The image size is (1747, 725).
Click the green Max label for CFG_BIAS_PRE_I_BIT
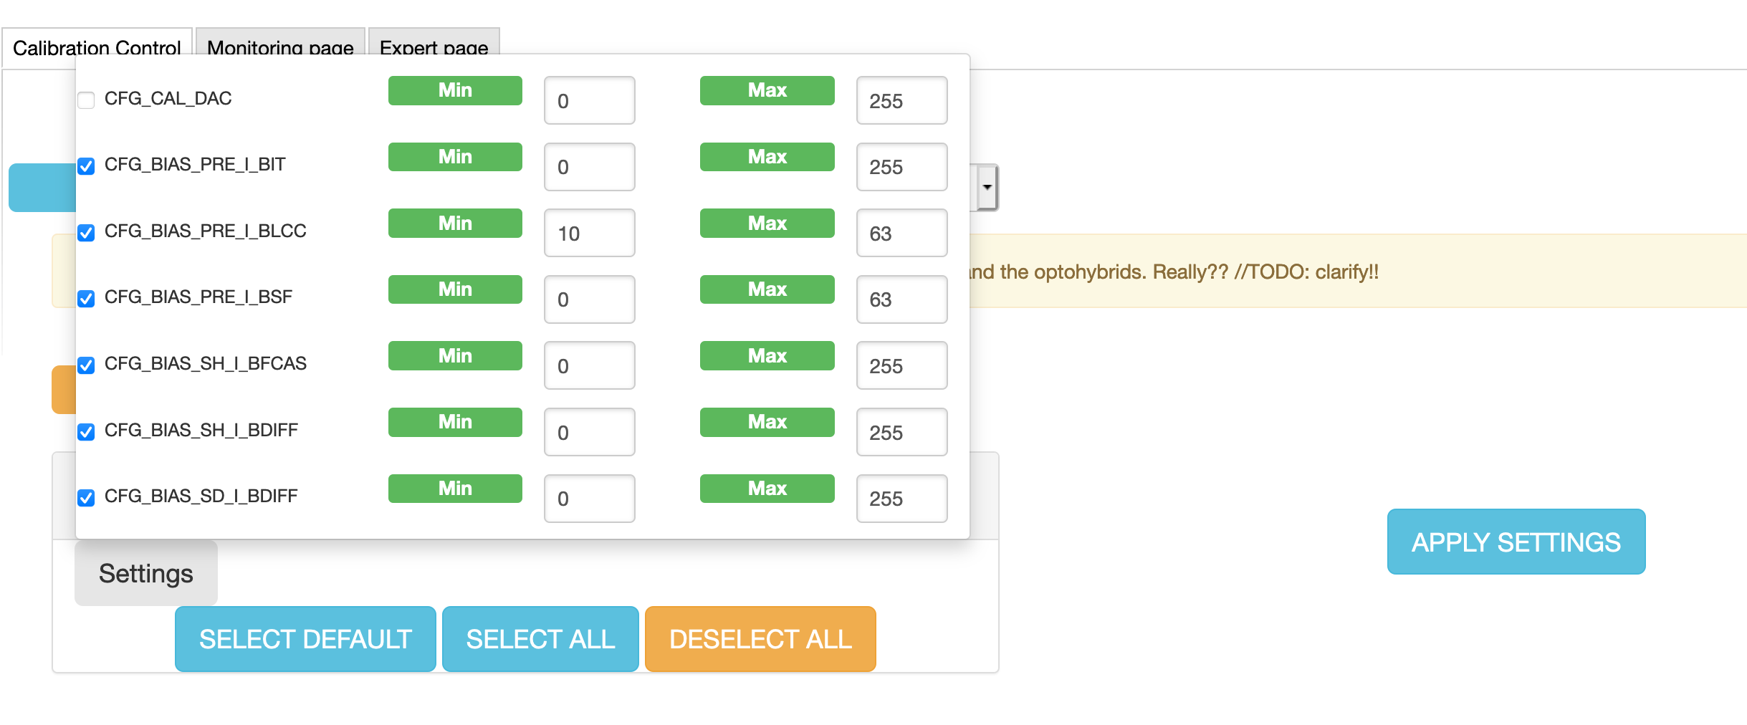coord(767,157)
